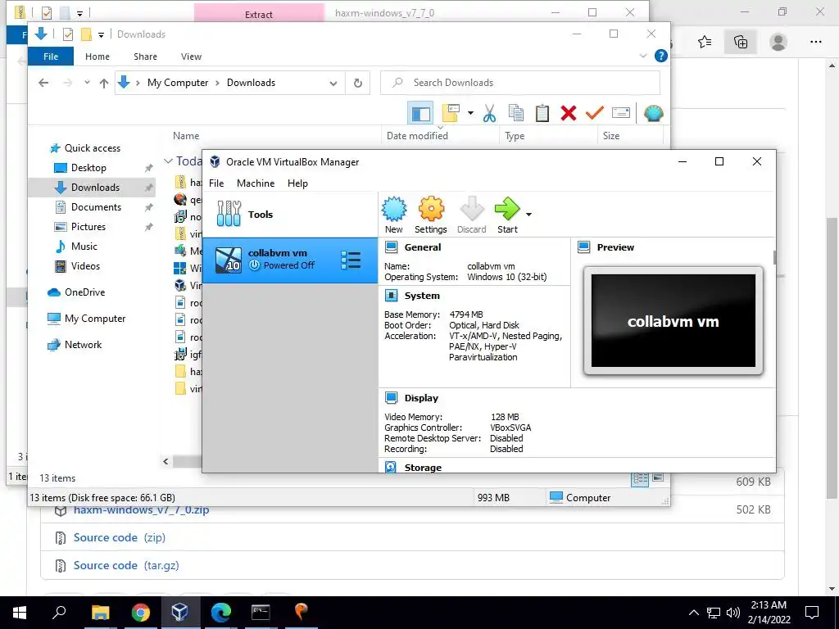Click the Display section header

click(x=421, y=398)
